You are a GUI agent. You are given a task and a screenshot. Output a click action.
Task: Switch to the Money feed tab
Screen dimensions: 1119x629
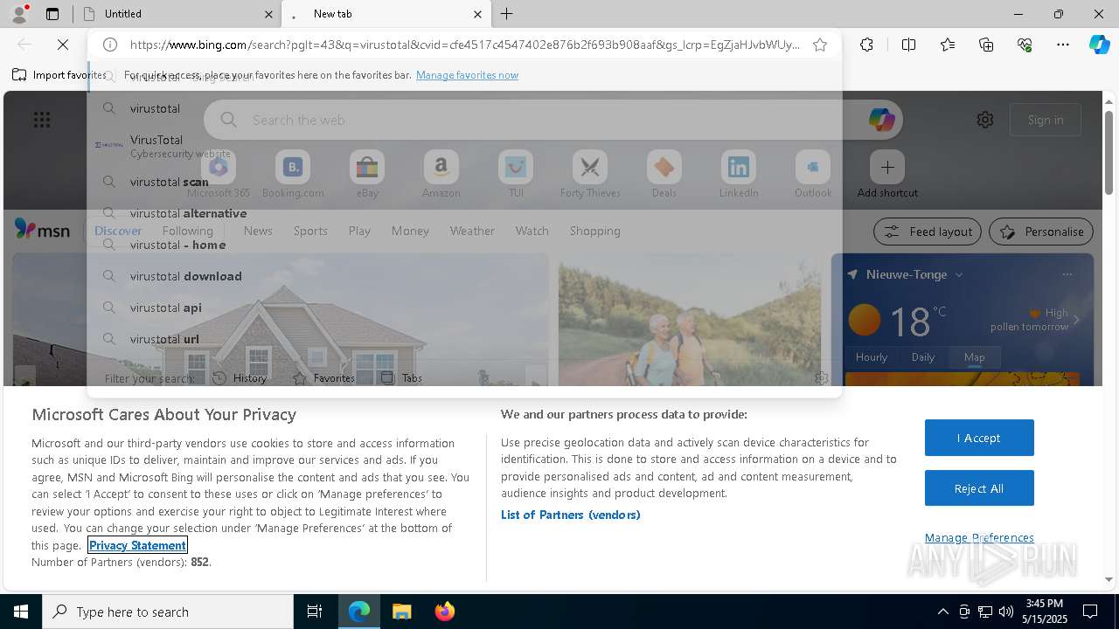410,231
